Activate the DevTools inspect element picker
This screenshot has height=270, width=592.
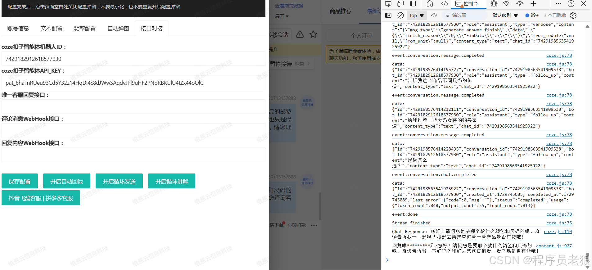388,4
